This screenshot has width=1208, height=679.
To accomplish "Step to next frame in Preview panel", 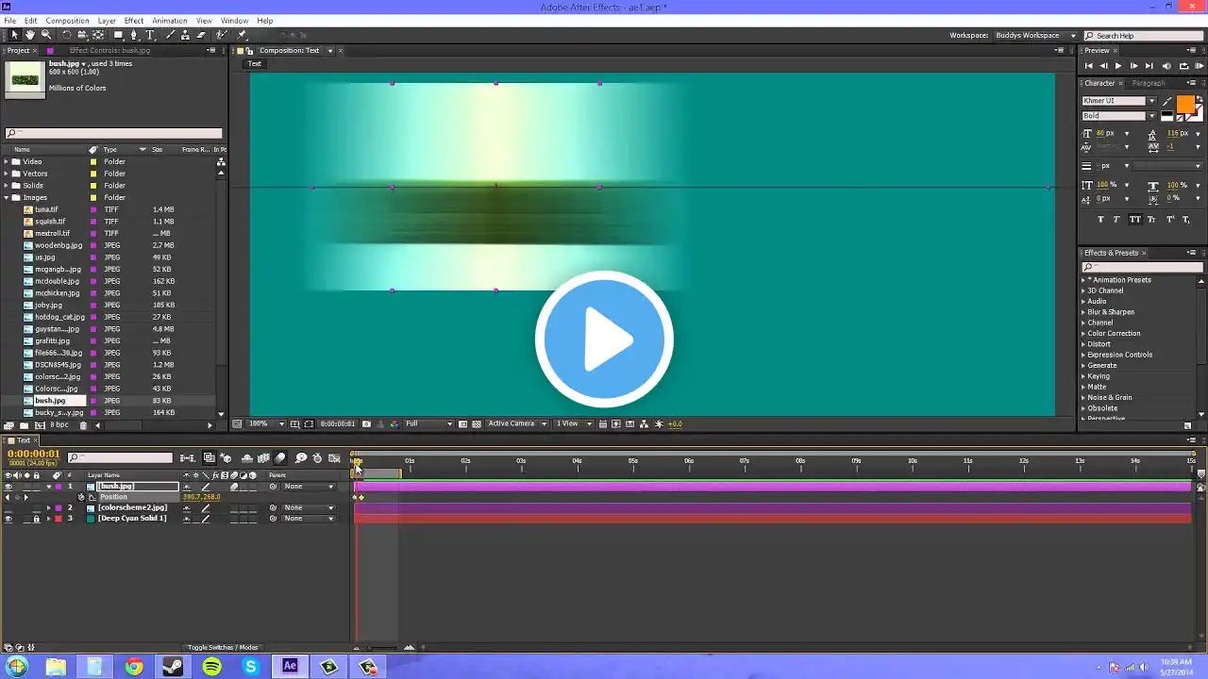I will pyautogui.click(x=1134, y=66).
